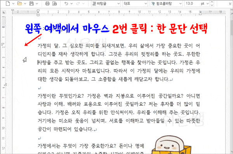233x154 pixels.
Task: Click the Redo arrow icon
Action: [x=78, y=3]
